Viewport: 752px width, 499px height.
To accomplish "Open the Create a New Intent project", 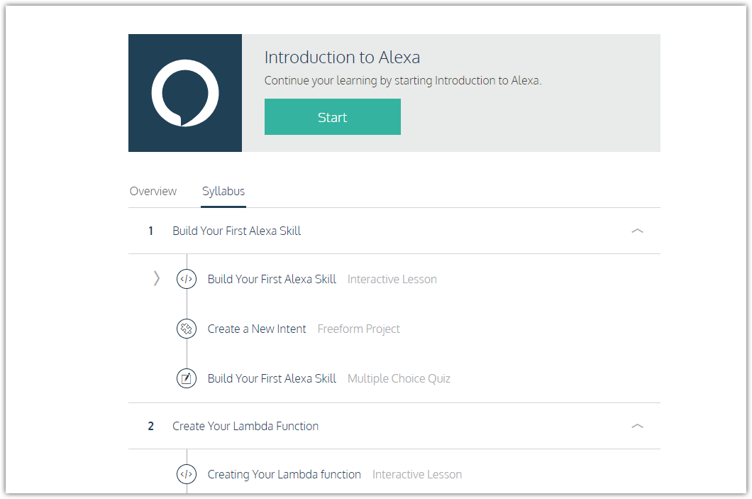I will tap(257, 329).
